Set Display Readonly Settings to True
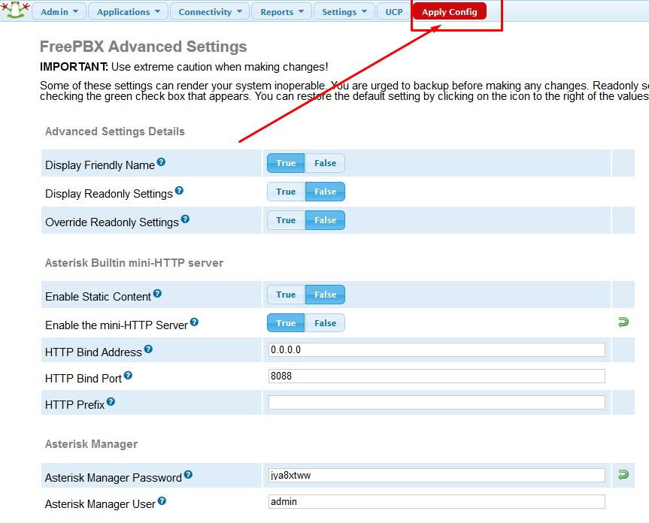Screen dimensions: 649x523 pos(286,192)
